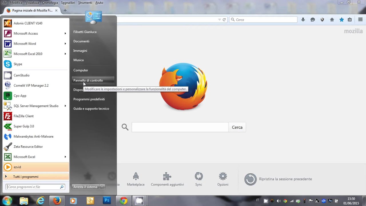
Task: Expand Microsoft Word submenu arrow
Action: tap(65, 44)
